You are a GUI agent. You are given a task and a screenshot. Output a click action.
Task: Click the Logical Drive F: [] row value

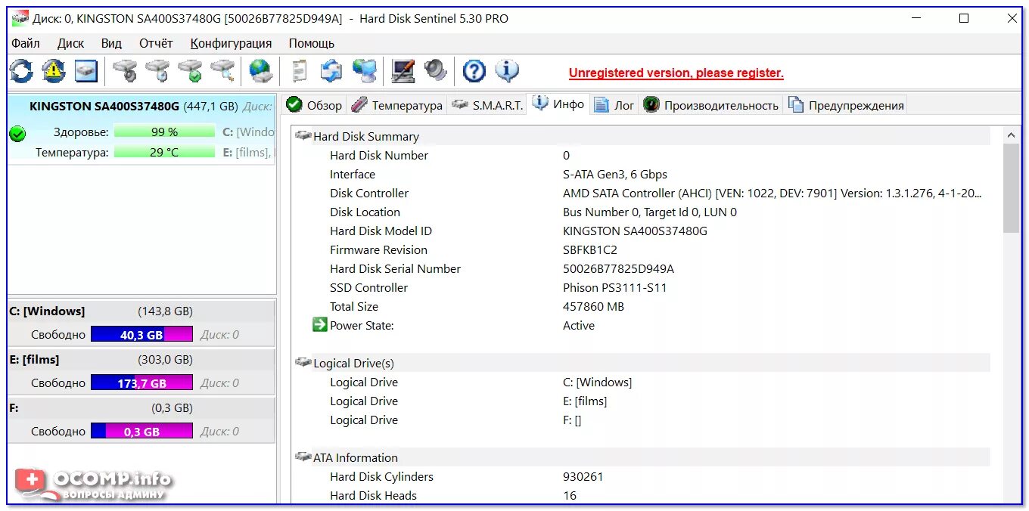click(x=572, y=420)
